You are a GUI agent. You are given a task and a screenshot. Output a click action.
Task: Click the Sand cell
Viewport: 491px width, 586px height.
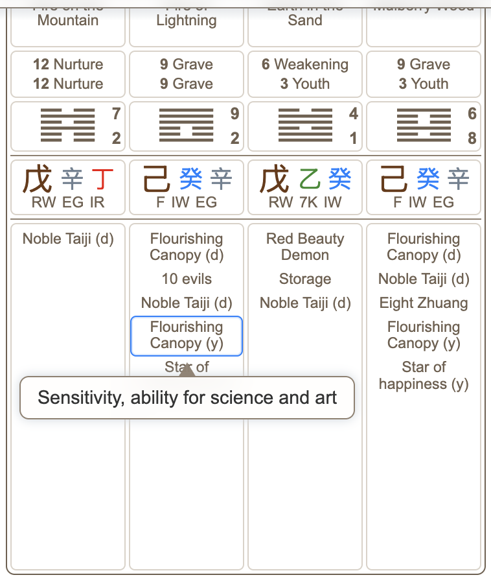(305, 26)
